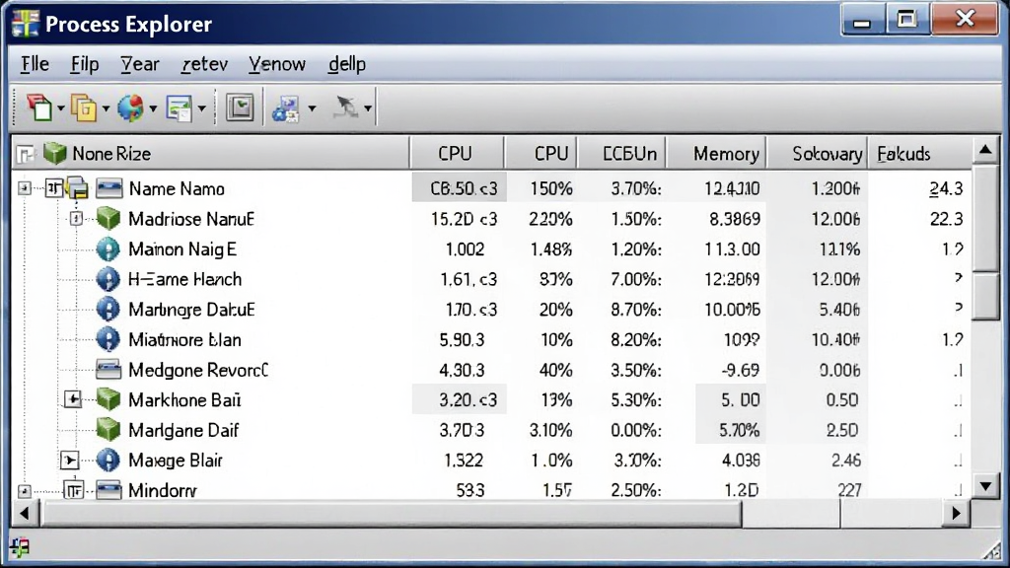Screen dimensions: 1010x568
Task: Click the vertical scrollbar down arrow
Action: 985,486
